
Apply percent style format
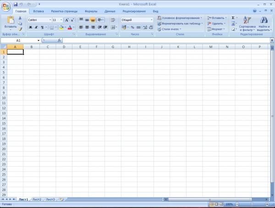tap(132, 27)
